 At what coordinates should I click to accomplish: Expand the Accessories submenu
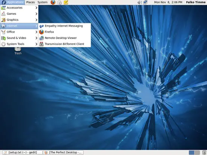tap(19, 8)
